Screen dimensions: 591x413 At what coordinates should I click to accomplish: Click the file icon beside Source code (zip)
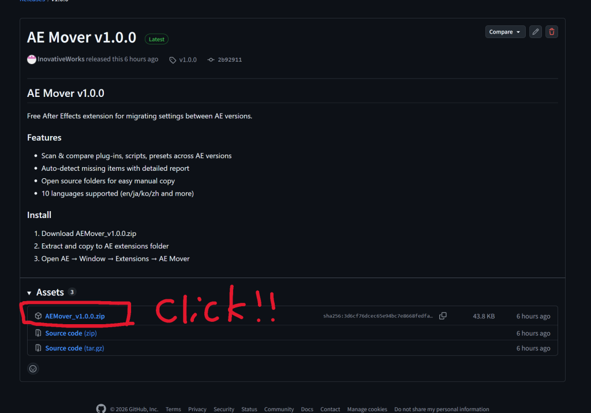tap(38, 333)
